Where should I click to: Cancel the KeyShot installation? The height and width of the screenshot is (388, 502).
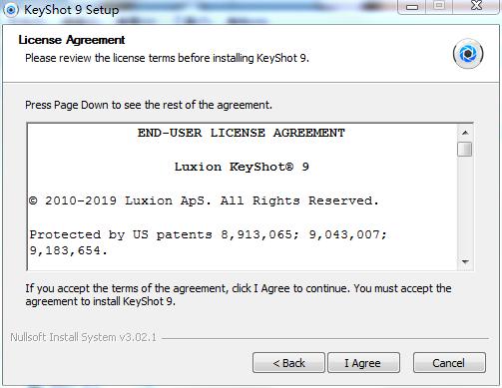[x=449, y=363]
